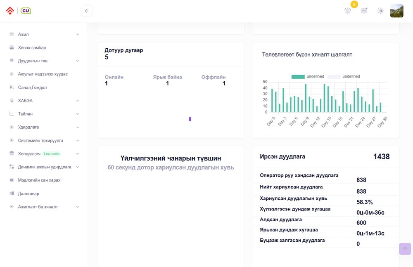The image size is (413, 267).
Task: Toggle green undefined legend swatch
Action: (x=298, y=77)
